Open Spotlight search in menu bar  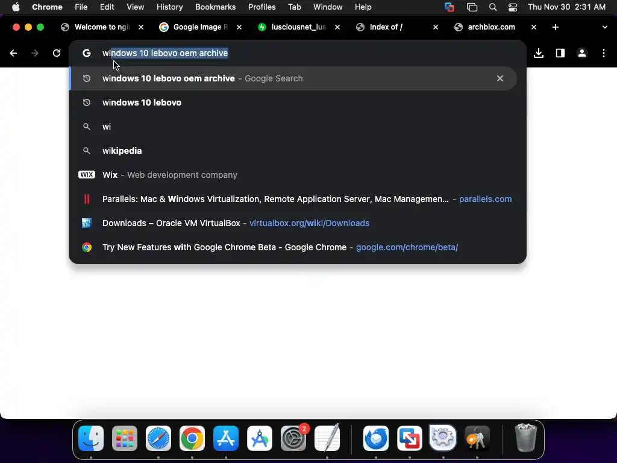pos(493,7)
